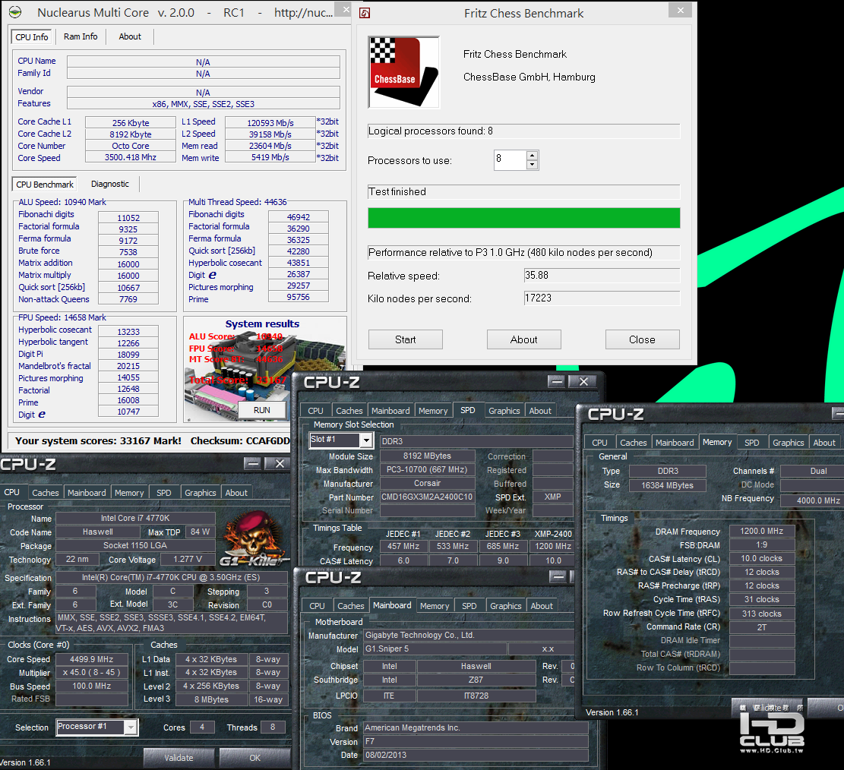Click the Kilo nodes per second 17223 field
Screen dimensions: 844x770
pos(602,298)
